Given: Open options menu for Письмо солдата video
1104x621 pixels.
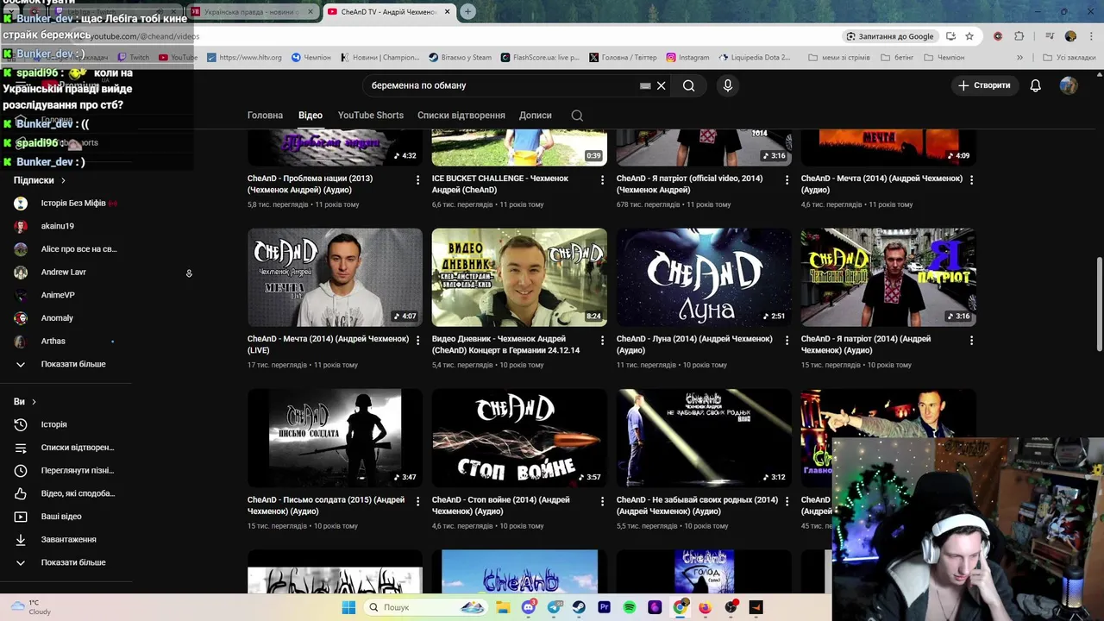Looking at the screenshot, I should (417, 501).
